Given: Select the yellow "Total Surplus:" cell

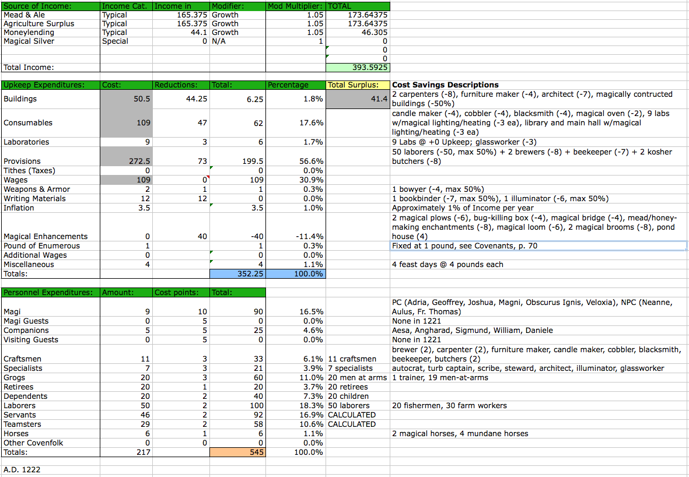Looking at the screenshot, I should tap(358, 85).
